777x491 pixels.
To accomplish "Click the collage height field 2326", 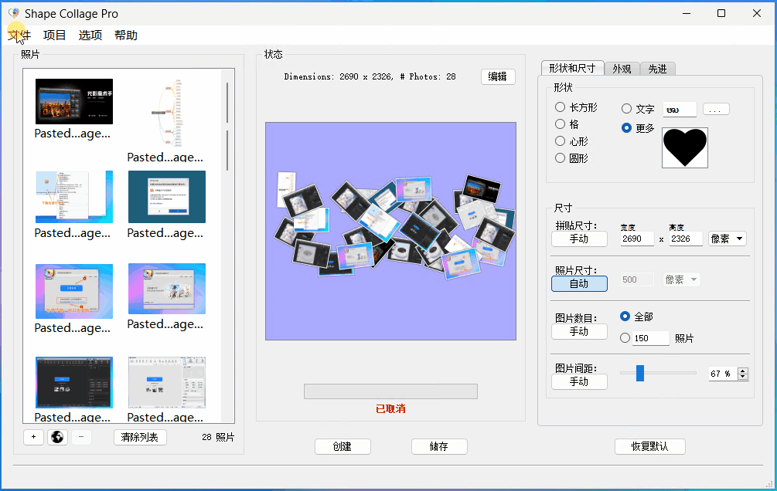I will 686,239.
